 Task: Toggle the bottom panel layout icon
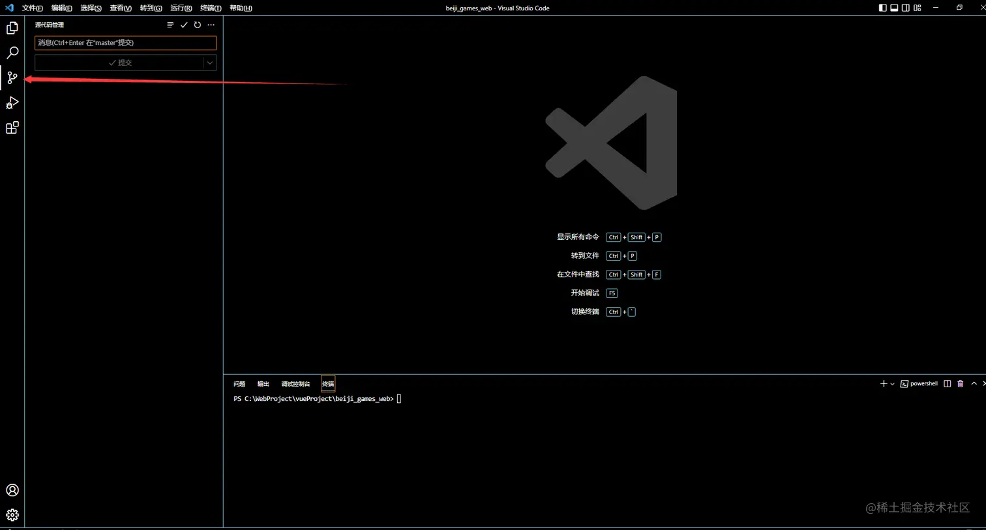pos(894,8)
